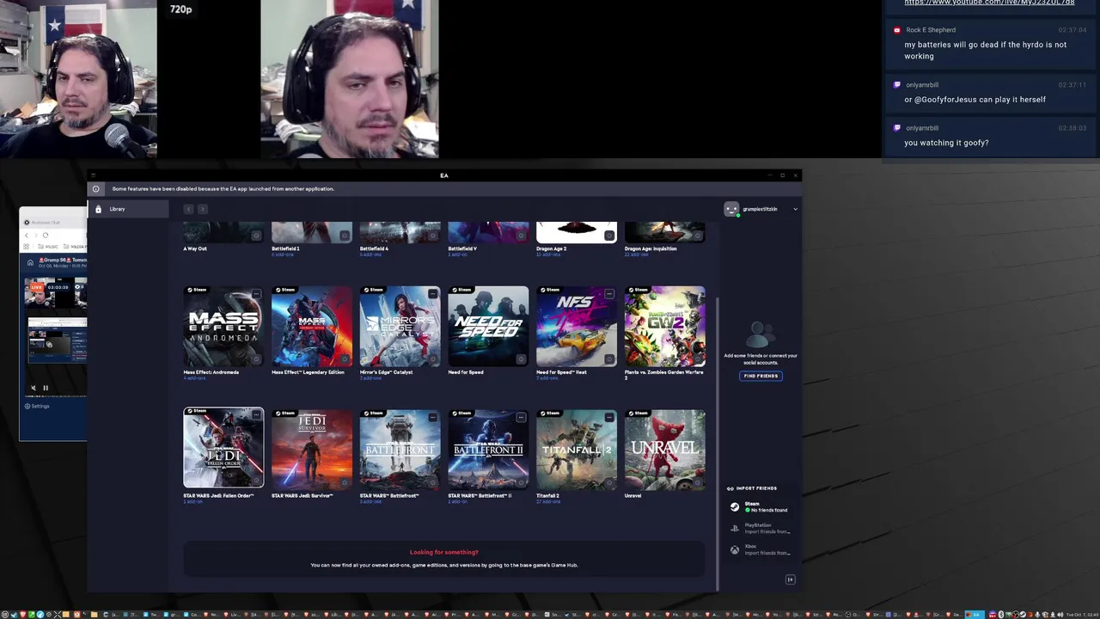This screenshot has width=1100, height=619.
Task: Click download icon on Dragon Age 2 tile
Action: point(609,235)
